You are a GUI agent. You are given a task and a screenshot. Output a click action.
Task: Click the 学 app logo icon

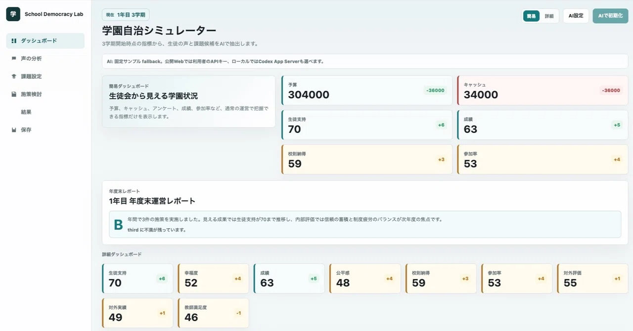[x=13, y=14]
